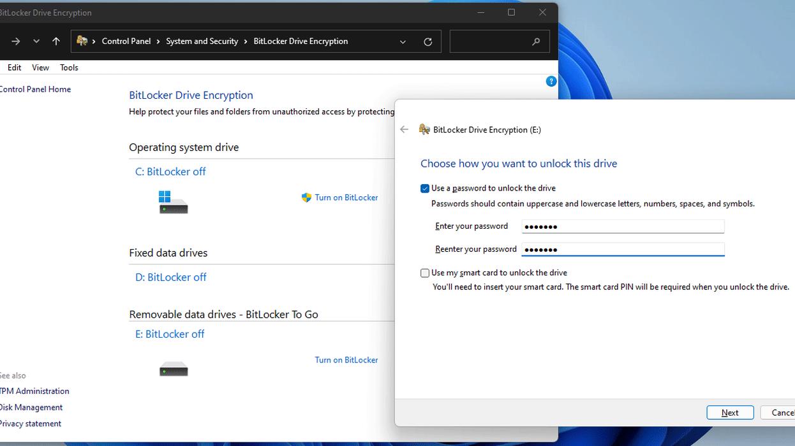Expand the recent locations chevron

[x=36, y=41]
